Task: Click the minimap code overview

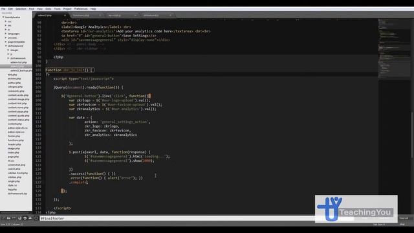Action: 394,49
